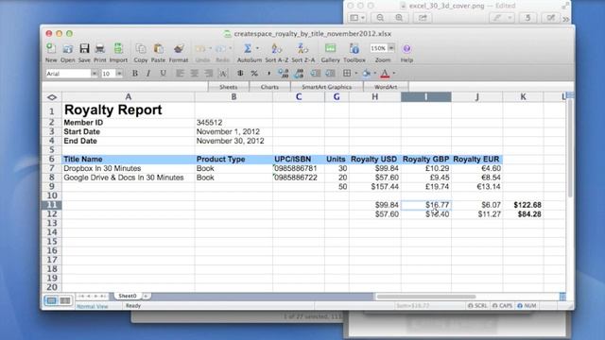Zoom out icon in background image window
Image resolution: width=605 pixels, height=340 pixels.
coord(380,18)
